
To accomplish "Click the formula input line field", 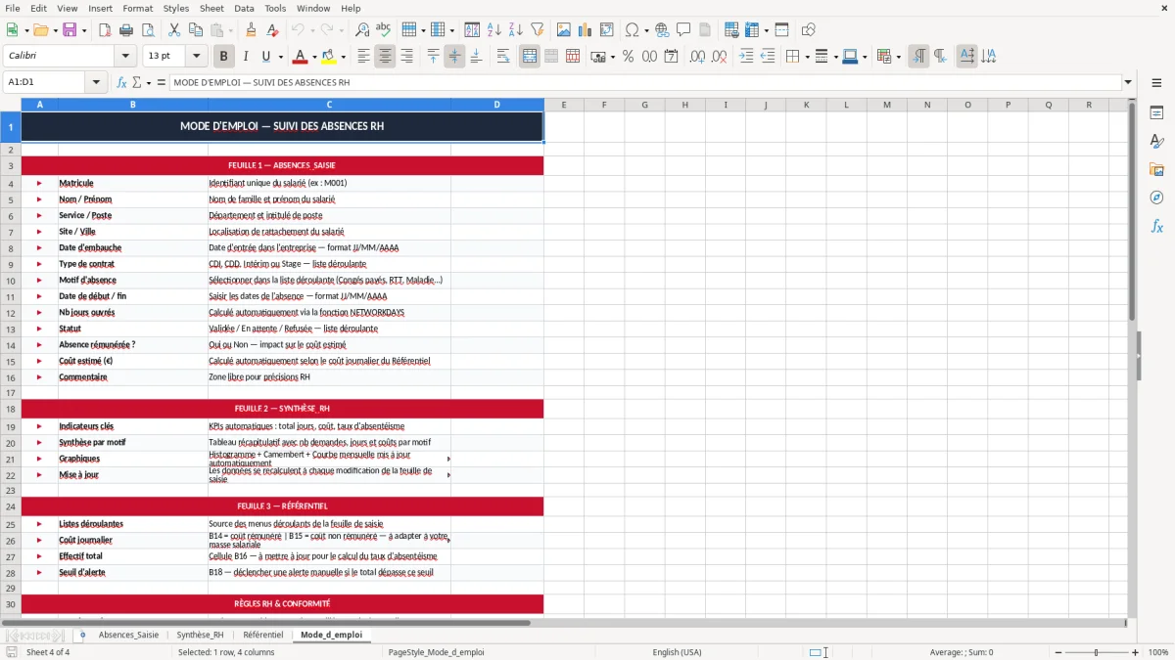I will tap(645, 82).
